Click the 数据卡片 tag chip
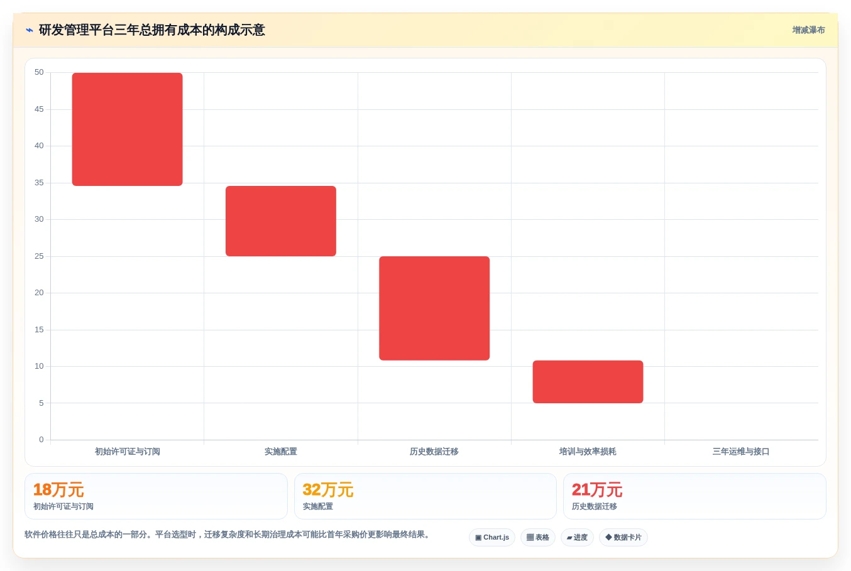 623,538
